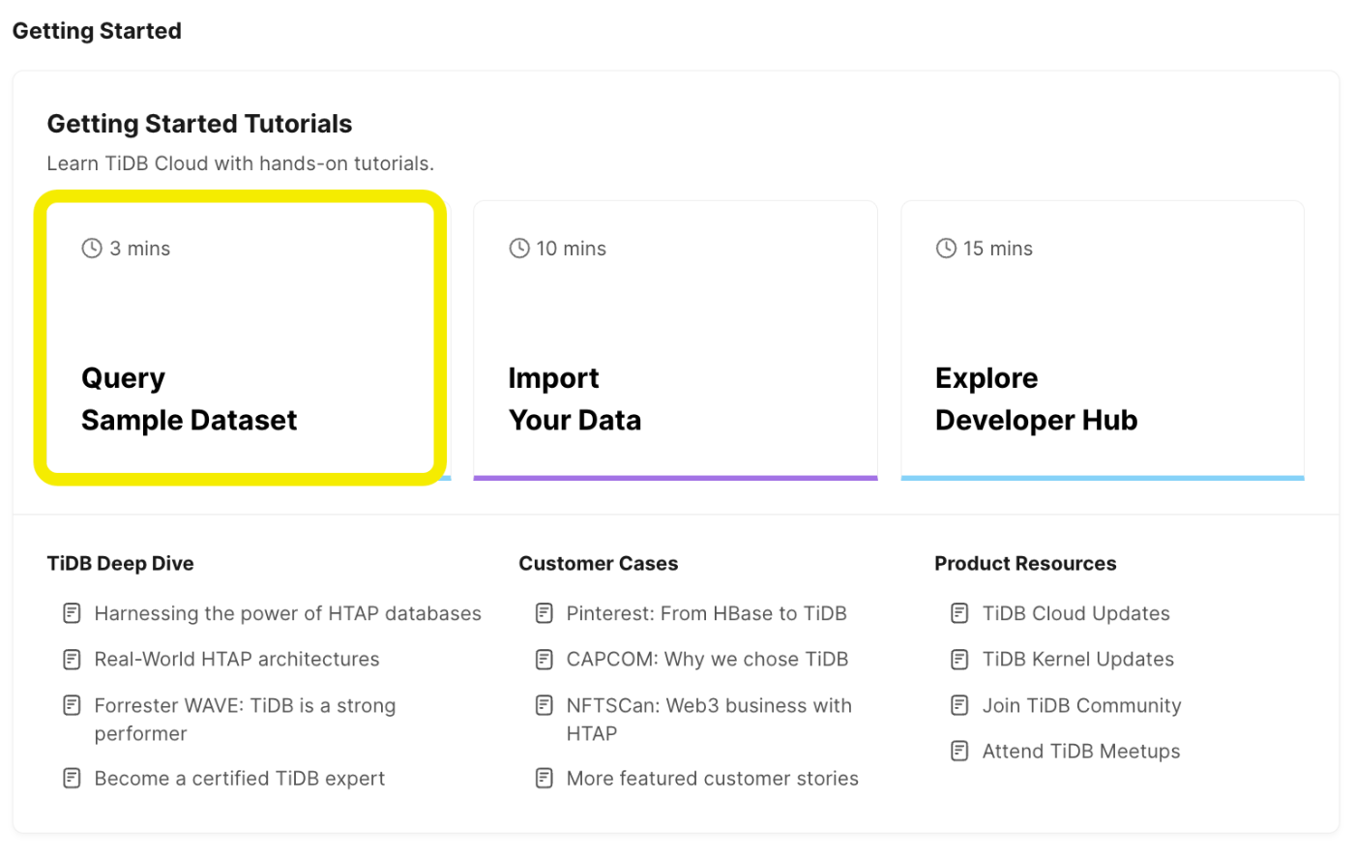Click document icon beside NFTSCan: Web3 business
Screen dimensions: 1354x858
(x=545, y=705)
